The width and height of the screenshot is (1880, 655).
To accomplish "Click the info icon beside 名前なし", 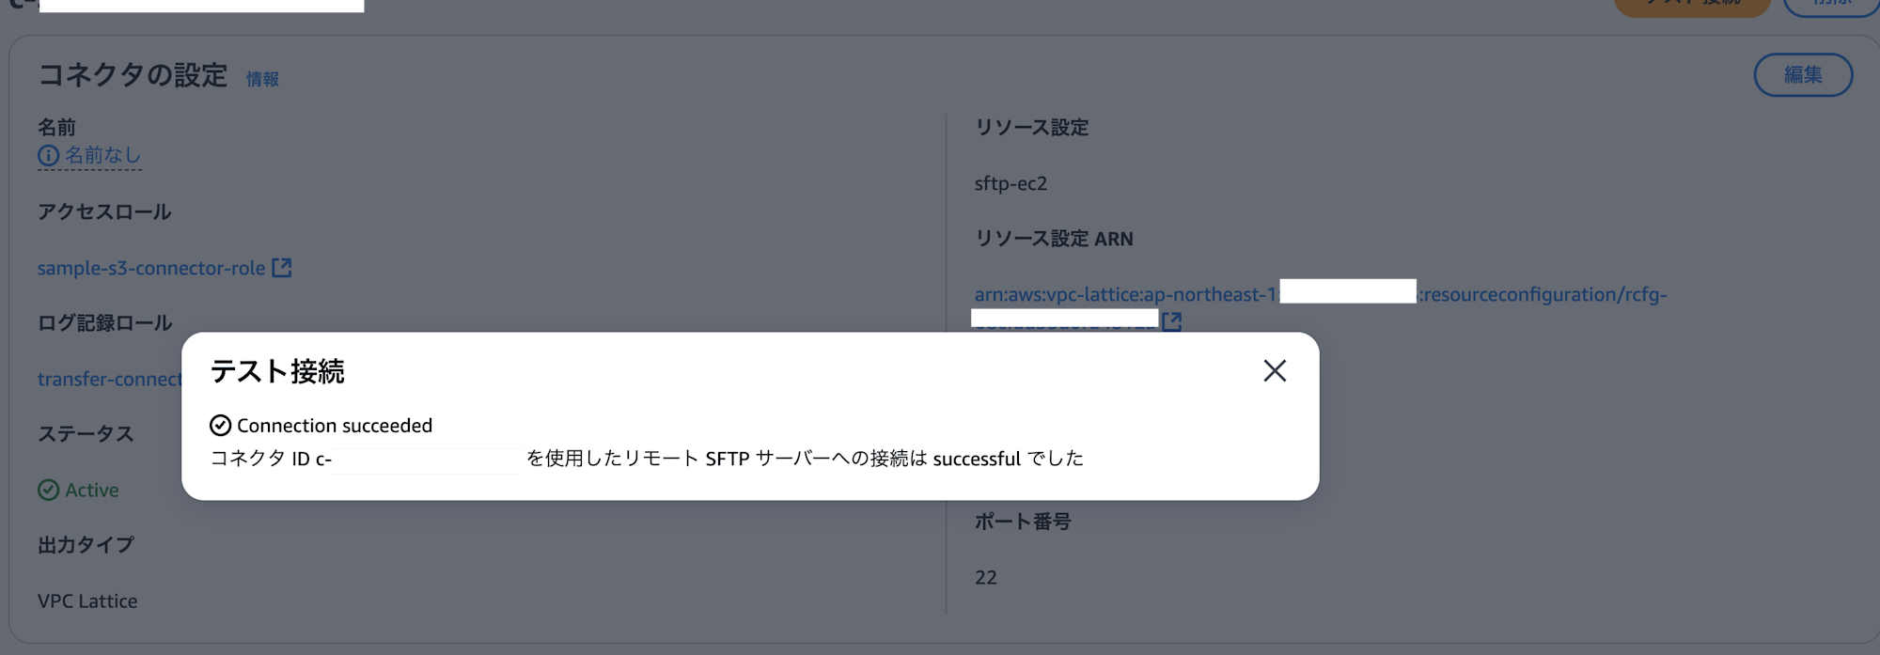I will pos(48,156).
